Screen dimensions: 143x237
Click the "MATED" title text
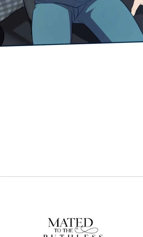70,222
